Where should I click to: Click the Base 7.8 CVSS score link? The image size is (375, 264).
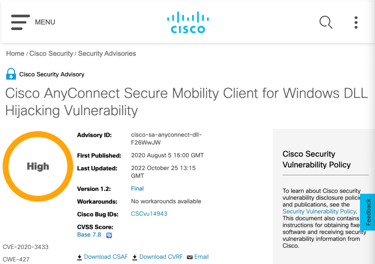(x=89, y=235)
